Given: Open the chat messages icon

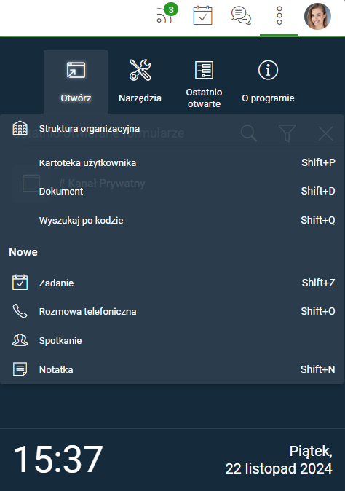Looking at the screenshot, I should [x=241, y=15].
